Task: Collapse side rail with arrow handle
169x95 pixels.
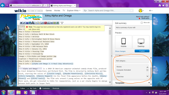Action: (112, 56)
